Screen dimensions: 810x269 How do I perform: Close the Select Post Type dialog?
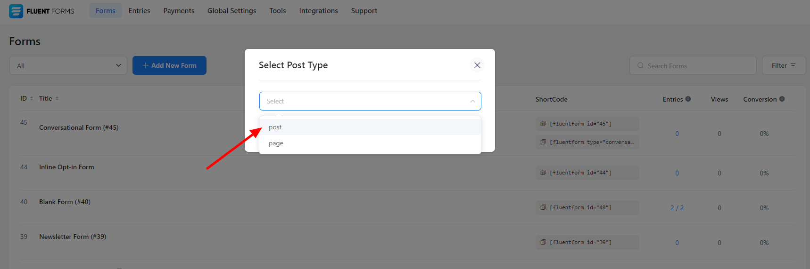[x=477, y=65]
